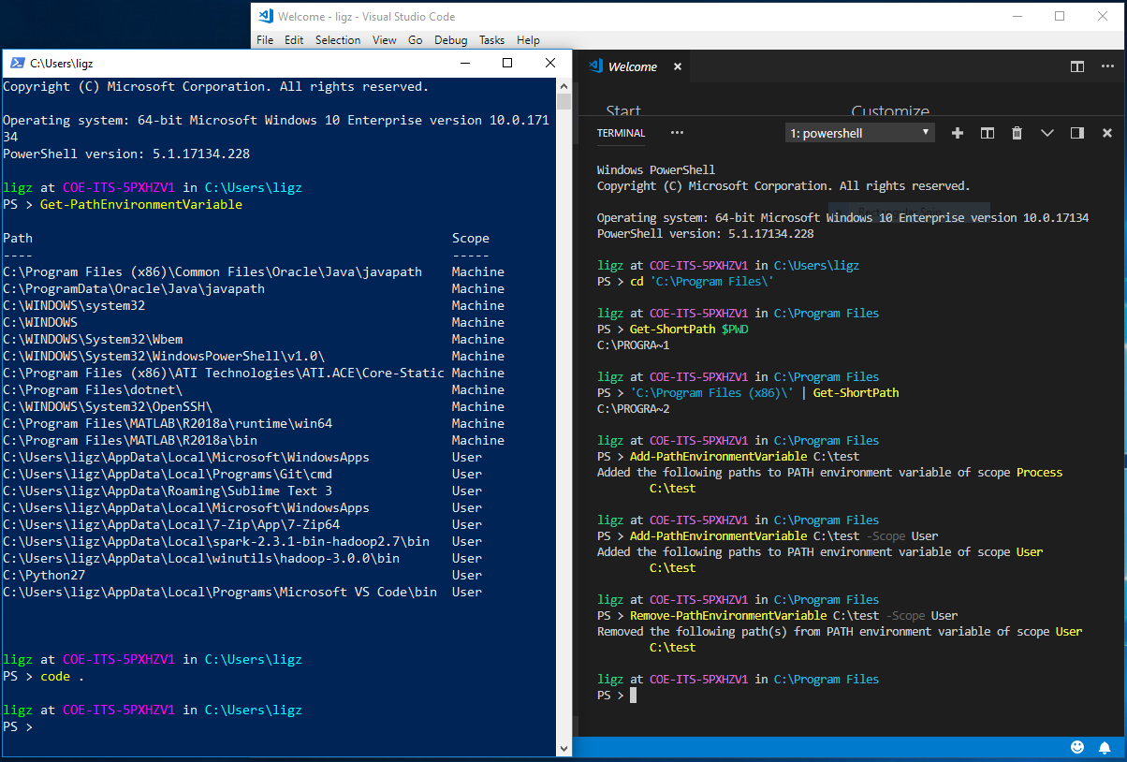Click 'C:\PROGRA~2' output in VS Code terminal
The image size is (1127, 762).
(x=634, y=409)
